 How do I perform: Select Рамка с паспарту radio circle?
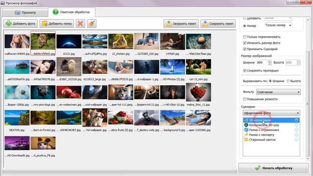[x=296, y=135]
